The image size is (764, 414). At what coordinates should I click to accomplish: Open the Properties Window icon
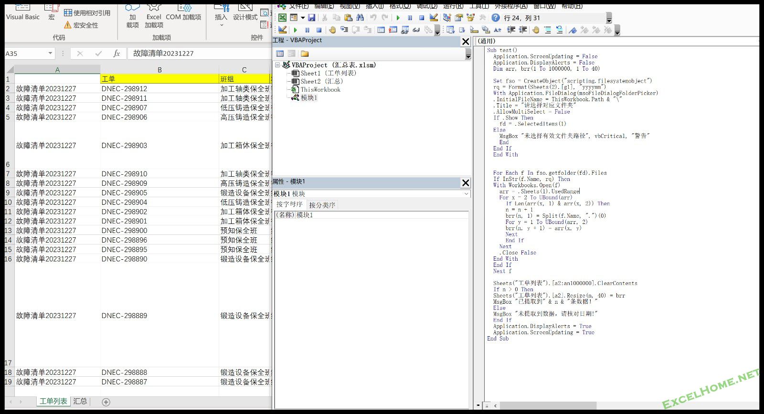(459, 18)
